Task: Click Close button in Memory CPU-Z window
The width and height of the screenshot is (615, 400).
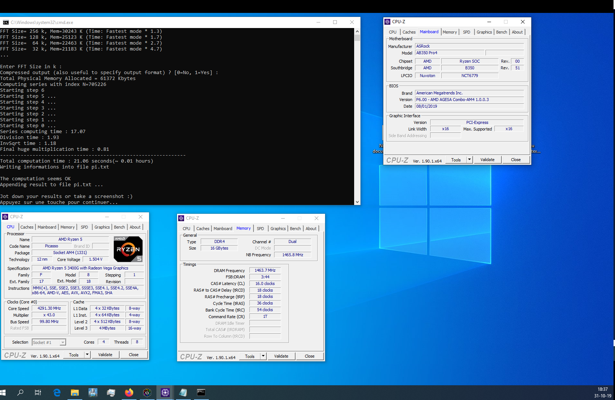Action: tap(310, 356)
